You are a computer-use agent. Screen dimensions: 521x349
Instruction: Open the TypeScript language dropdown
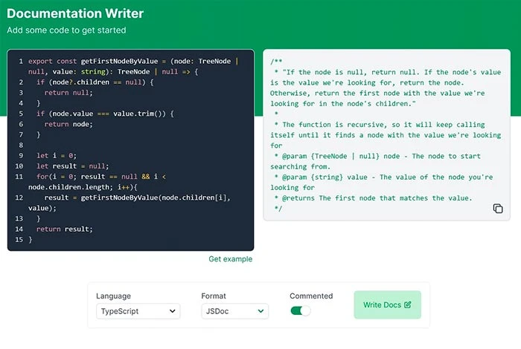click(x=138, y=311)
